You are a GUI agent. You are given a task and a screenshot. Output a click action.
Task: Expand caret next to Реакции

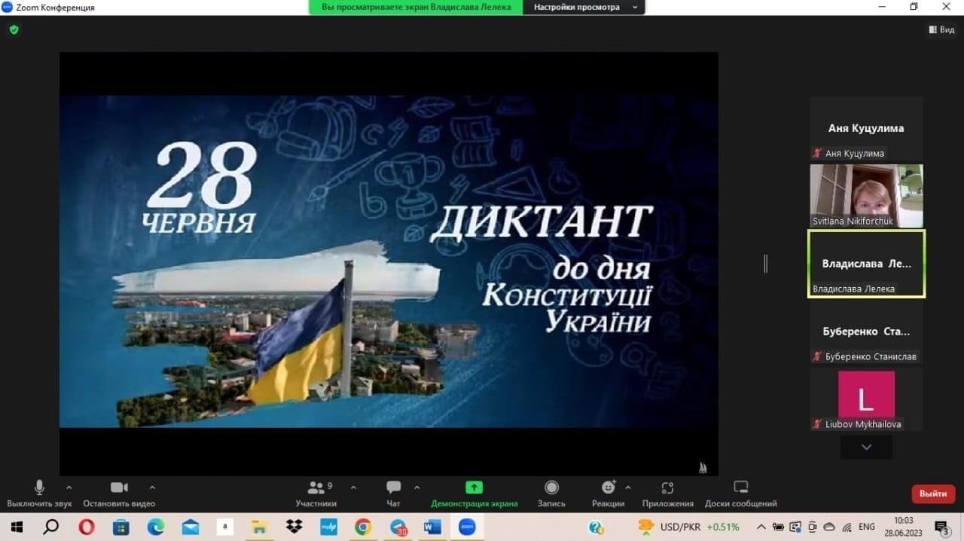coord(628,487)
